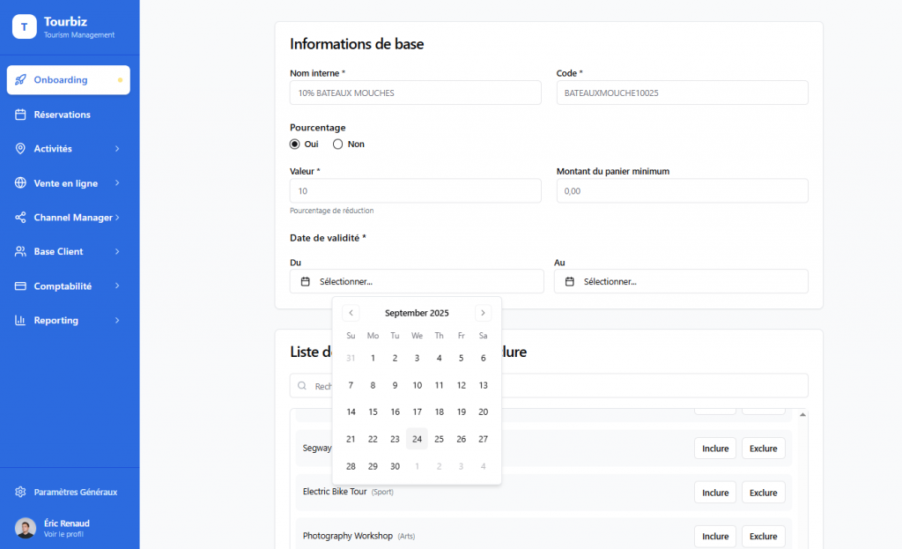The height and width of the screenshot is (549, 902).
Task: Select the Oui percentage radio button
Action: coord(295,145)
